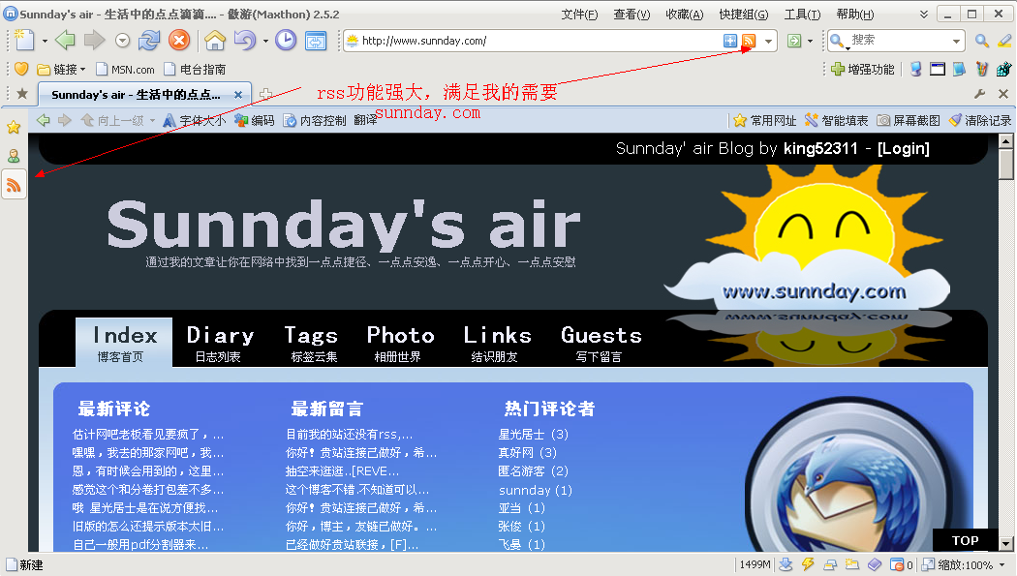This screenshot has width=1017, height=576.
Task: Open the Links 结识朋友 nav tab
Action: pos(497,344)
